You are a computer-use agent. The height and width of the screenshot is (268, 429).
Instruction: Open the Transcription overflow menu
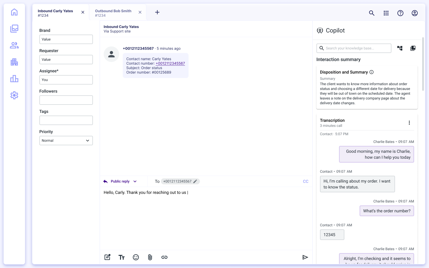[x=409, y=122]
